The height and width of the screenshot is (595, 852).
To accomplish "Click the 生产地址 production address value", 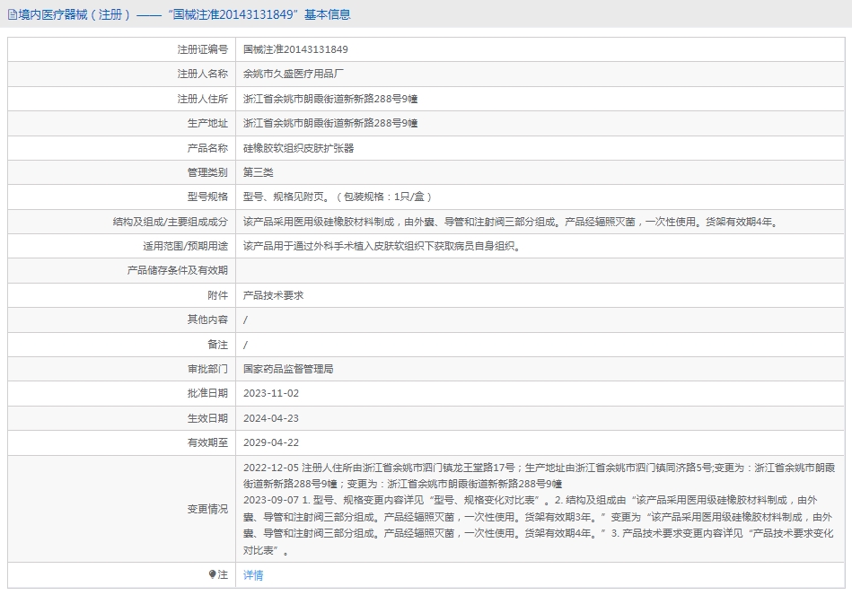I will click(330, 123).
